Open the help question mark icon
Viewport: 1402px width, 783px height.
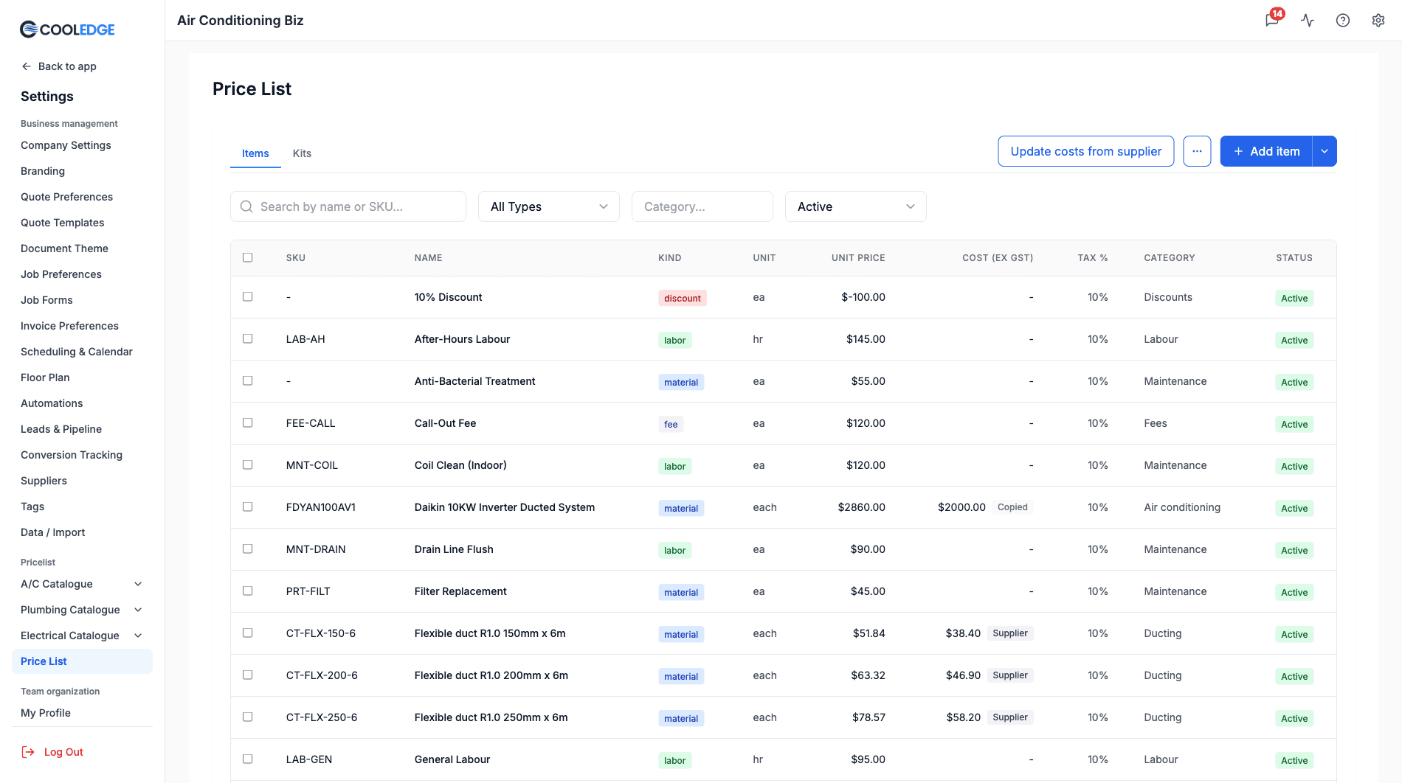pos(1343,20)
